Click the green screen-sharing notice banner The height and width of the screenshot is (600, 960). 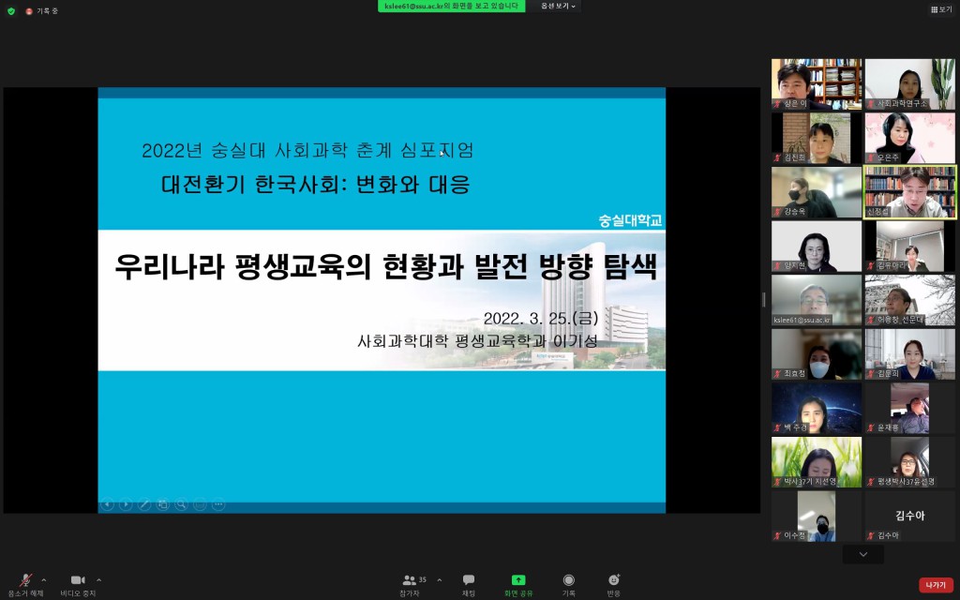pyautogui.click(x=451, y=7)
